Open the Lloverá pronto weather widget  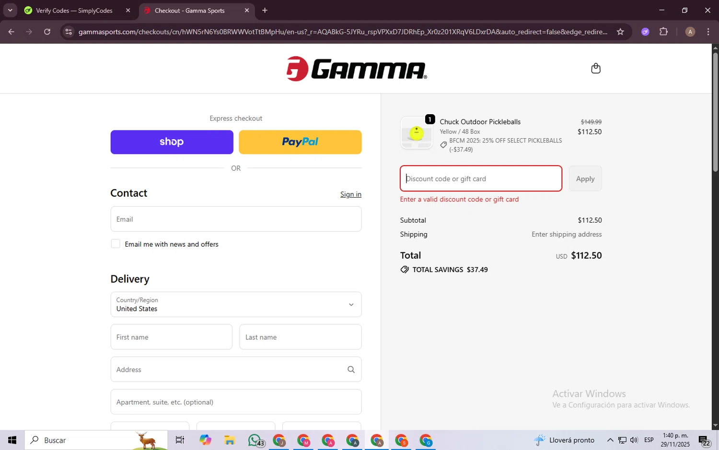(564, 440)
